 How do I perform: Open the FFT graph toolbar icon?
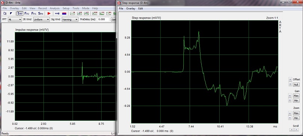click(x=86, y=13)
